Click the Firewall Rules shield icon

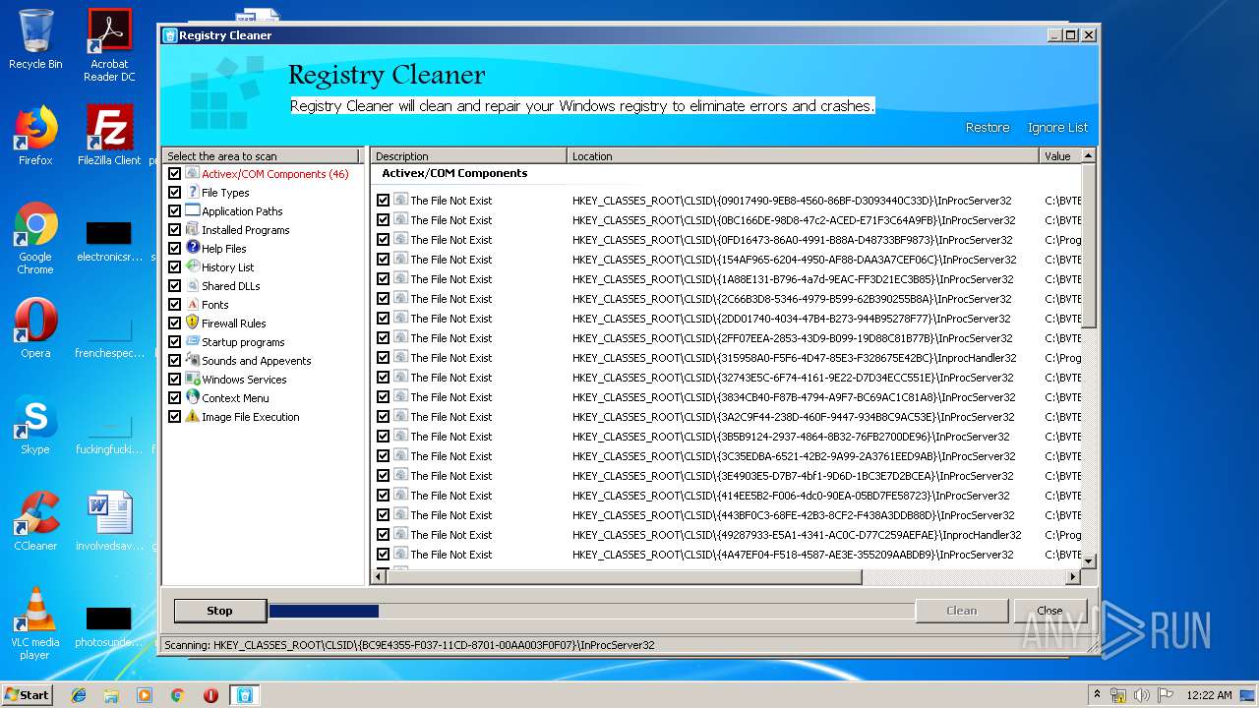(193, 323)
